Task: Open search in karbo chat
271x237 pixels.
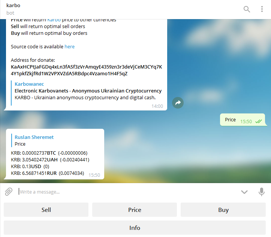Action: tap(247, 9)
